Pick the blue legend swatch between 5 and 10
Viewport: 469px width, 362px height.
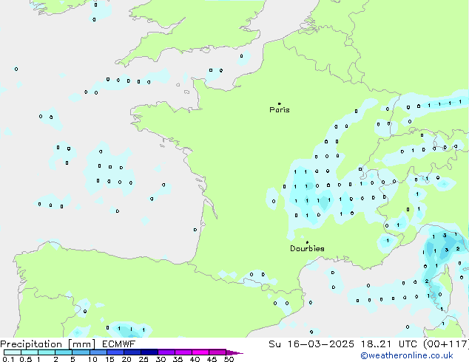click(x=83, y=352)
